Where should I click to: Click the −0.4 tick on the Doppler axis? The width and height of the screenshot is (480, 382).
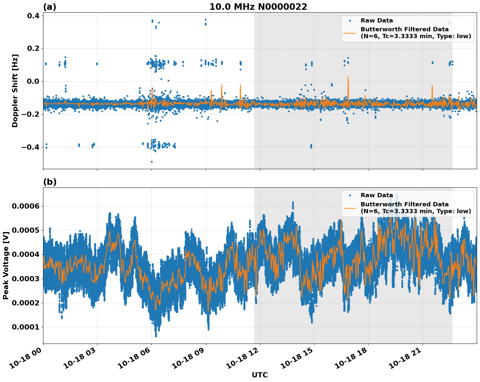tap(30, 147)
